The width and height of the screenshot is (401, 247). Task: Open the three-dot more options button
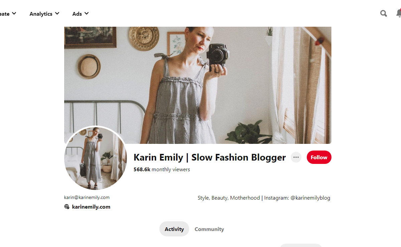point(296,157)
